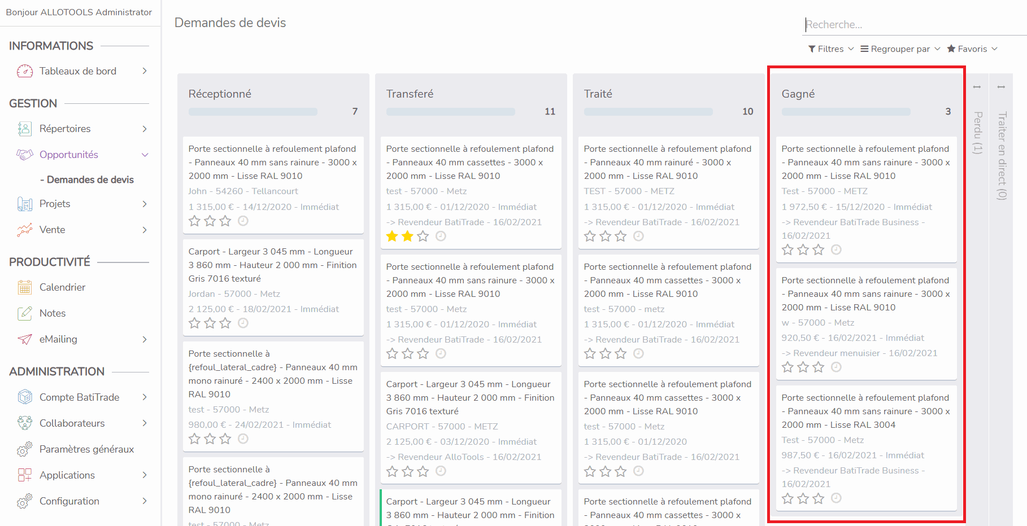The image size is (1027, 526).
Task: Set first star on TEST METZ Traité card
Action: (x=590, y=236)
